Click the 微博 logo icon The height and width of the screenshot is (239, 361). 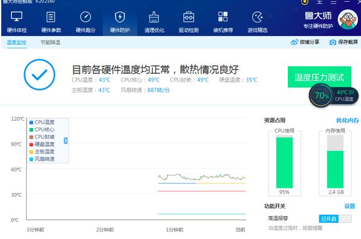pyautogui.click(x=294, y=42)
